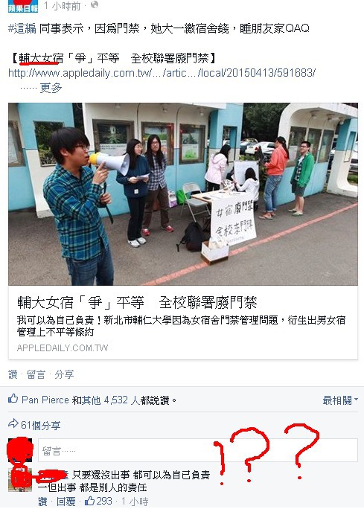The height and width of the screenshot is (509, 364).
Task: Click your own avatar next to comment box
Action: pos(20,450)
